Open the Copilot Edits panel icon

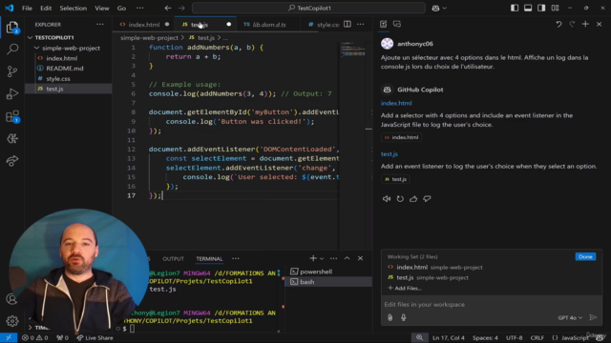[384, 24]
